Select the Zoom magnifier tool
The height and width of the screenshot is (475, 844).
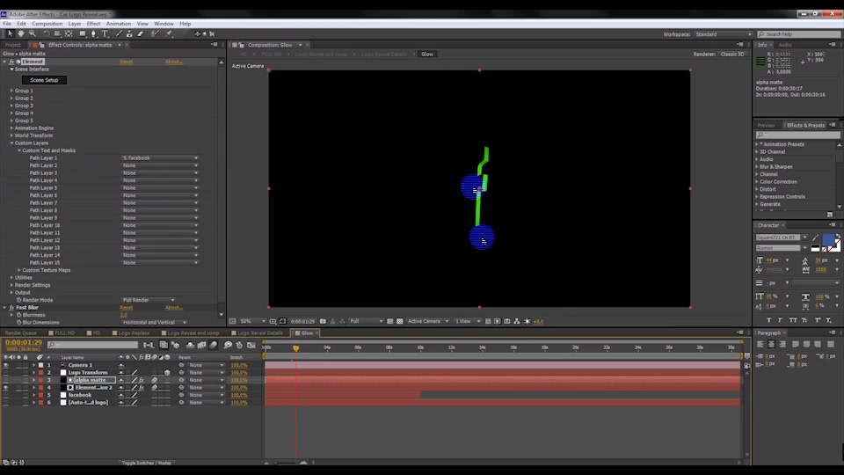[33, 34]
